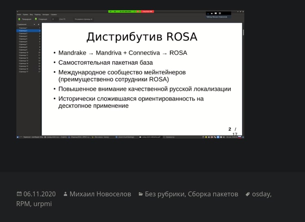Click the Russian flag keyboard layout tray icon
305x222 pixels.
pyautogui.click(x=239, y=137)
